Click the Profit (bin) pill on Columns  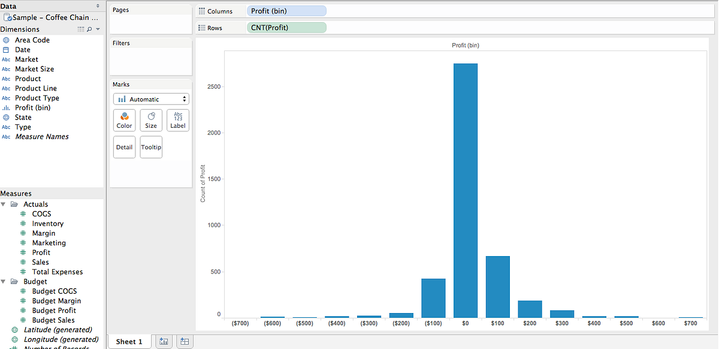point(286,10)
